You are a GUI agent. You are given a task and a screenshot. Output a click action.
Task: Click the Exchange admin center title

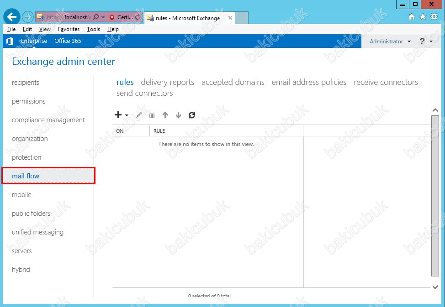(64, 62)
